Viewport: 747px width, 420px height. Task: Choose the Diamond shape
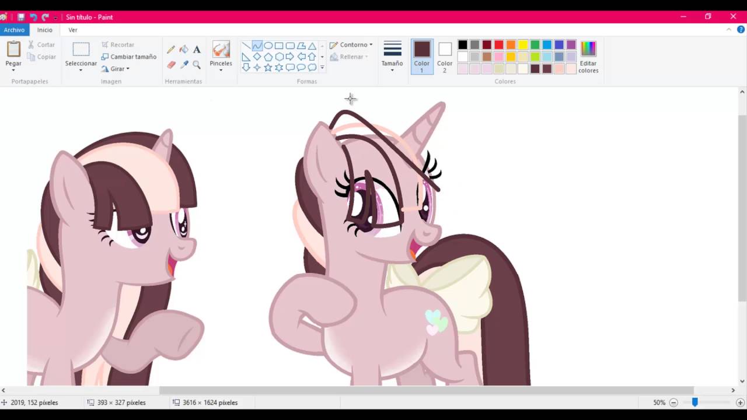click(x=257, y=57)
